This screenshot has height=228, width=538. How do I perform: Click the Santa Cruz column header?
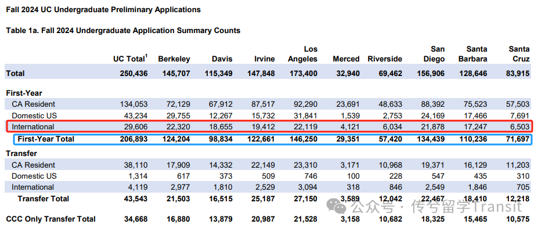[519, 54]
